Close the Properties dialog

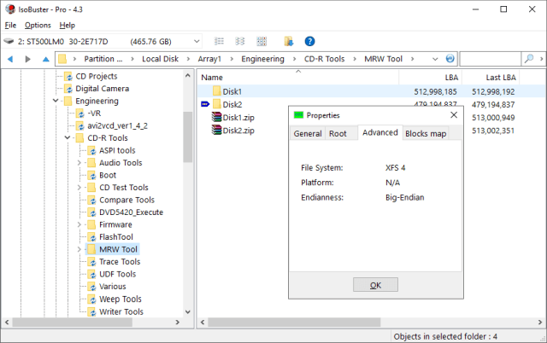454,115
